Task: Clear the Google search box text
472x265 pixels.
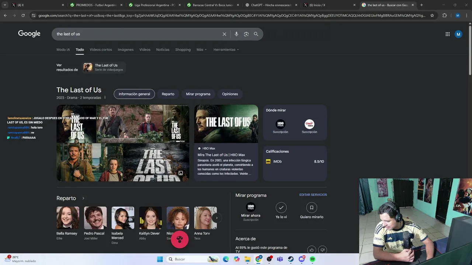Action: (224, 34)
